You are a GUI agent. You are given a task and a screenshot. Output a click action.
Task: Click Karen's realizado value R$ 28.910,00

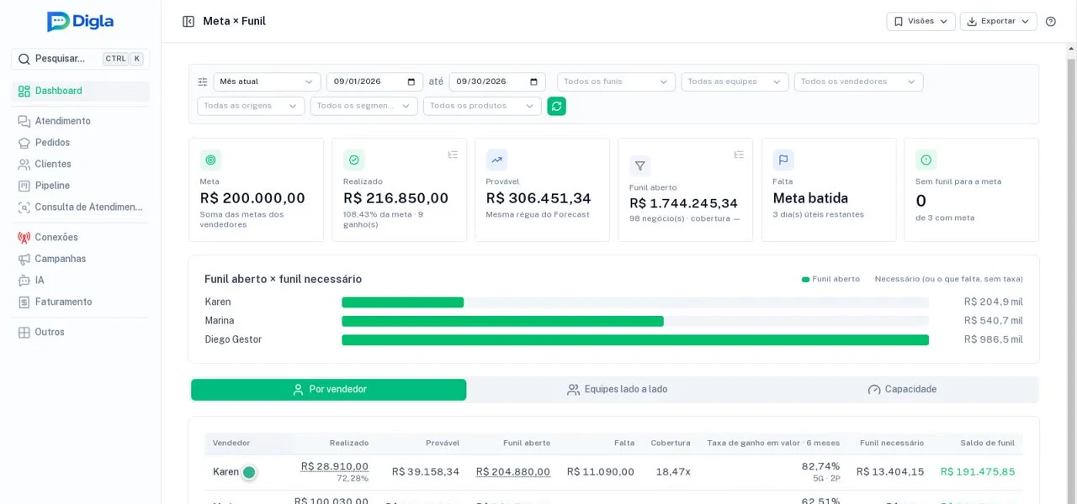[x=335, y=466]
